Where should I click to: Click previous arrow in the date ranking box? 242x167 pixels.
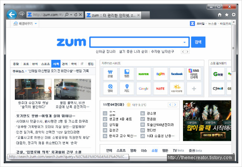[x=170, y=105]
